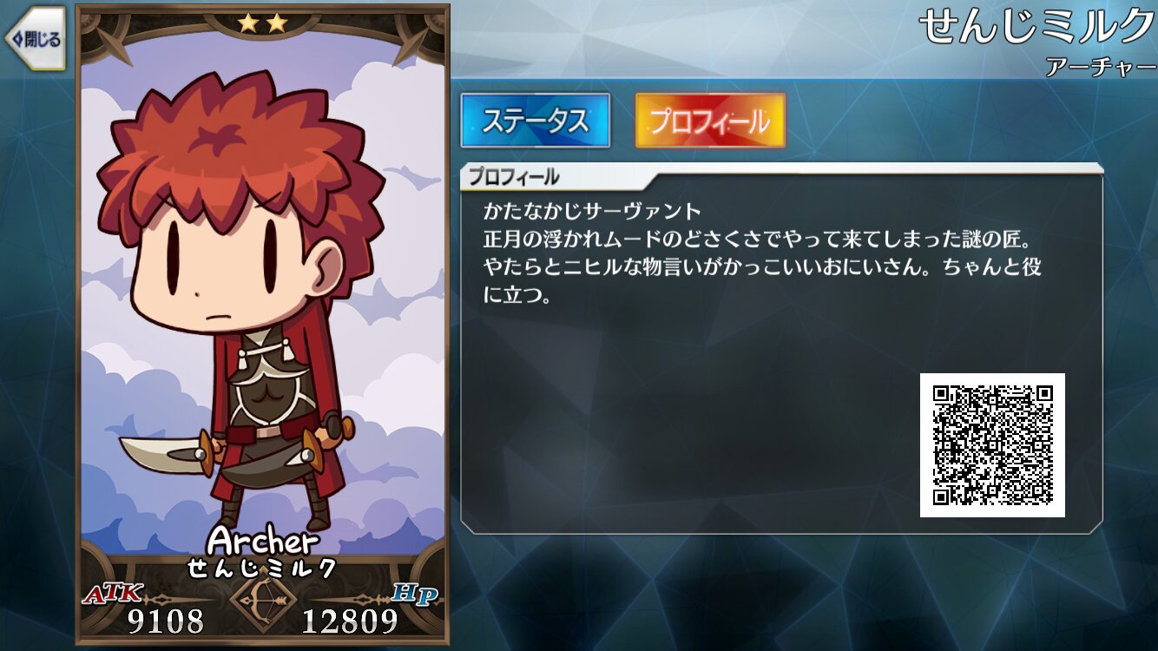This screenshot has height=651, width=1158.
Task: Tap the かたなかじサーヴァント text line
Action: pyautogui.click(x=592, y=211)
